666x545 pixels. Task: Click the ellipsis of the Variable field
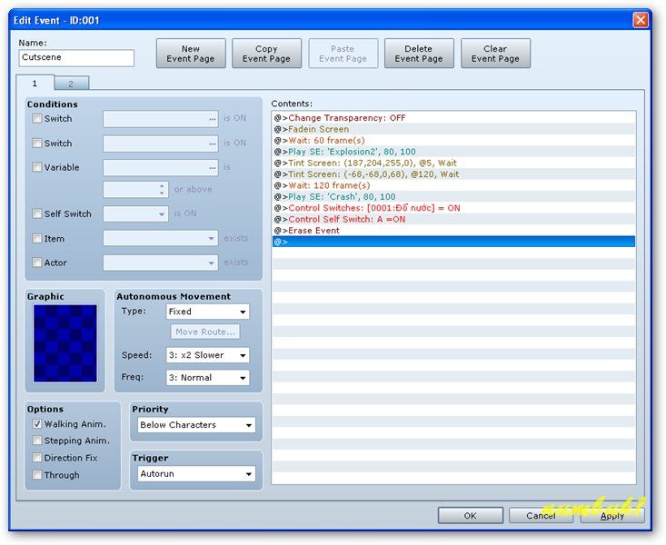click(213, 168)
